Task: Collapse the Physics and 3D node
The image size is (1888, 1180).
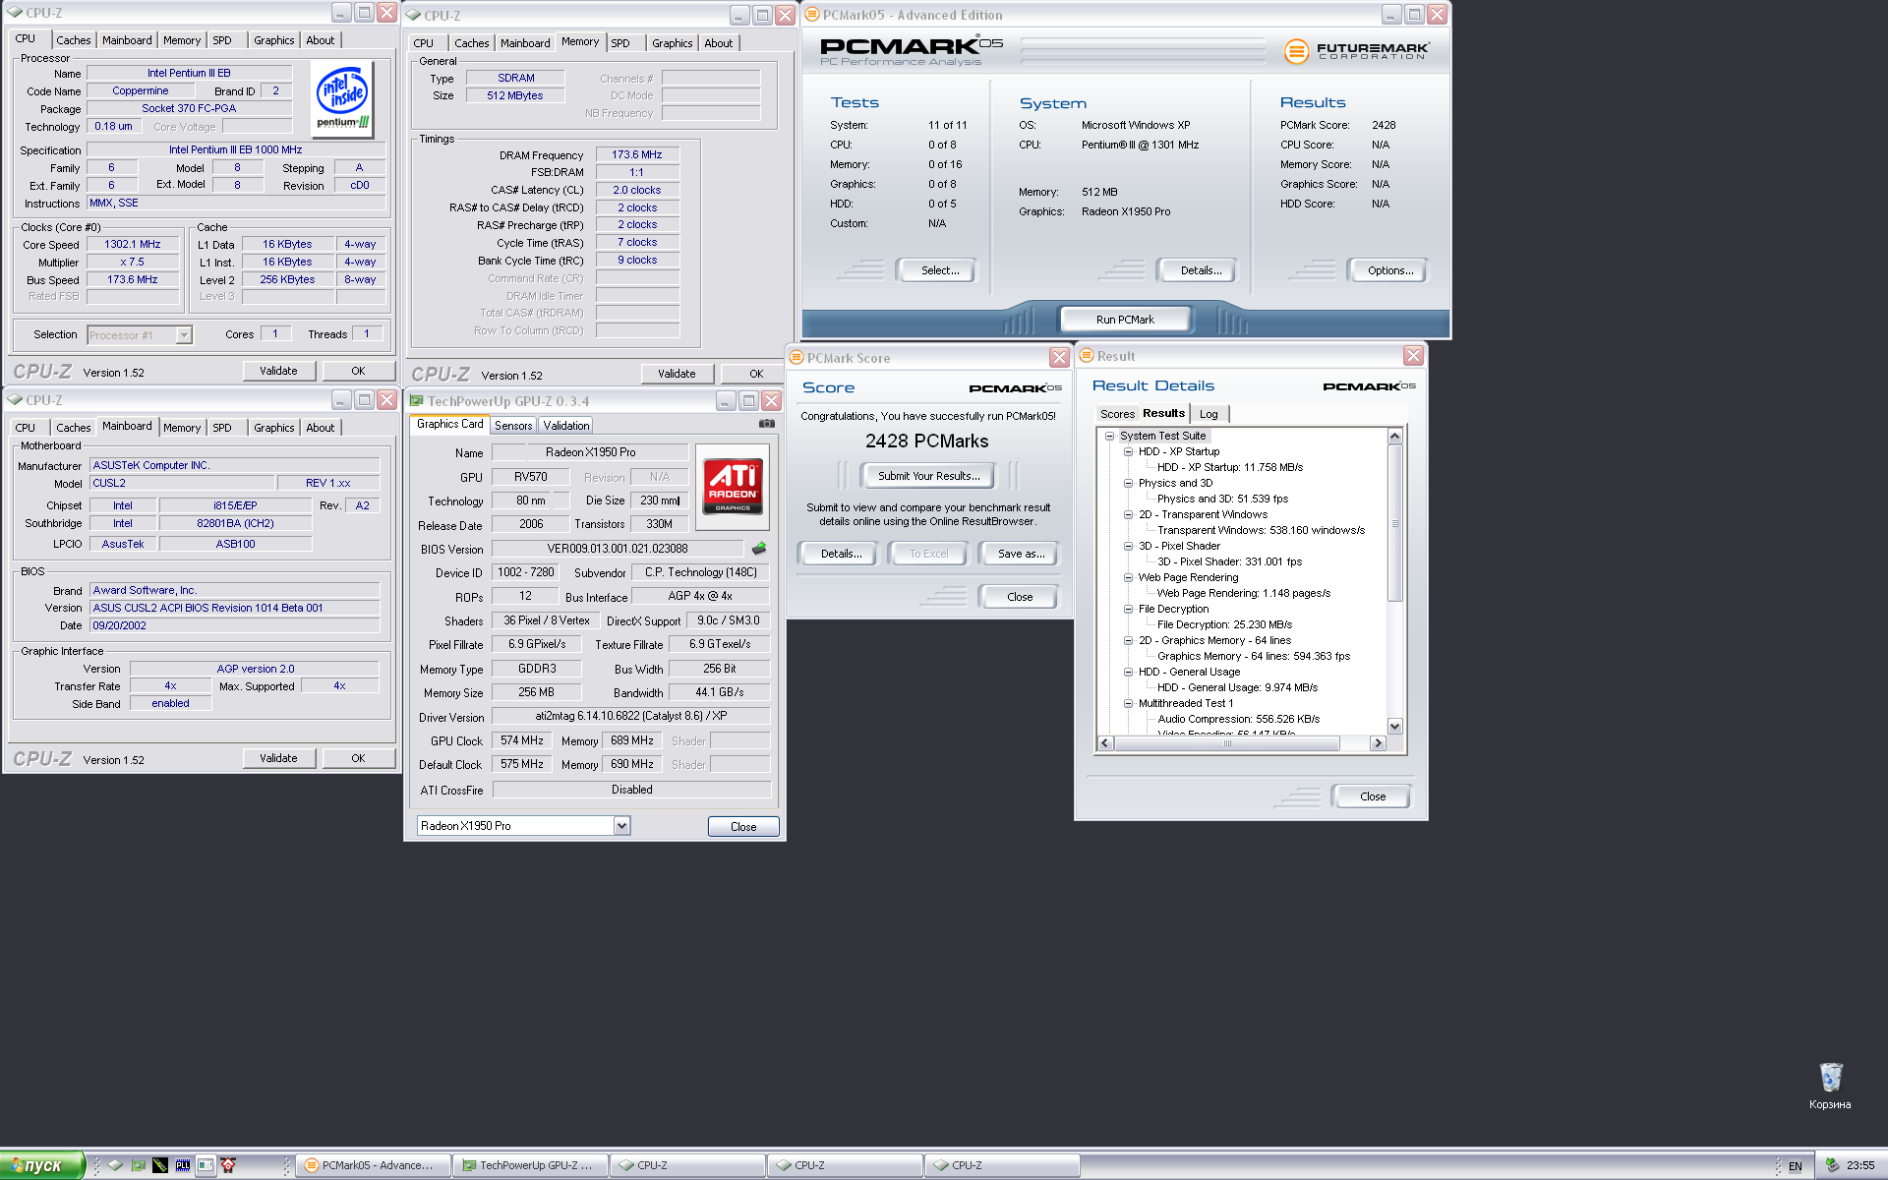Action: pyautogui.click(x=1128, y=483)
